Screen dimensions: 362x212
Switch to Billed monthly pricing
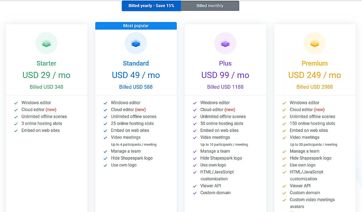point(210,6)
